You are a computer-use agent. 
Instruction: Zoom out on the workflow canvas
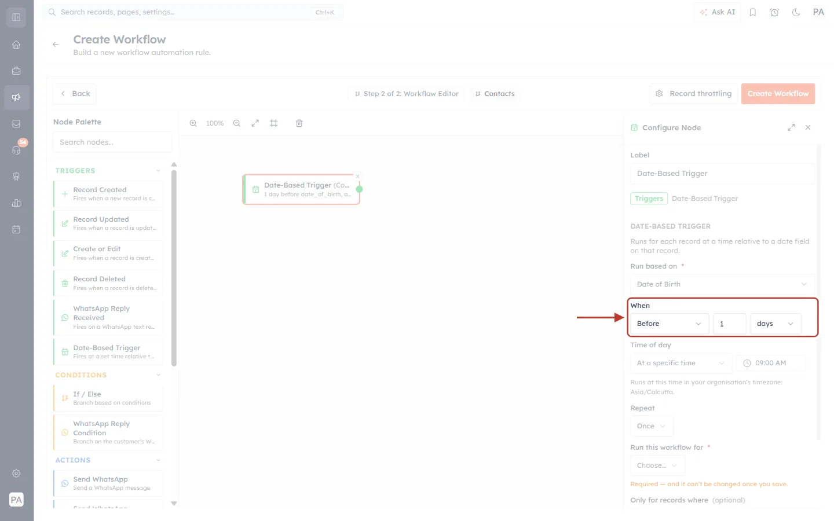click(x=237, y=123)
